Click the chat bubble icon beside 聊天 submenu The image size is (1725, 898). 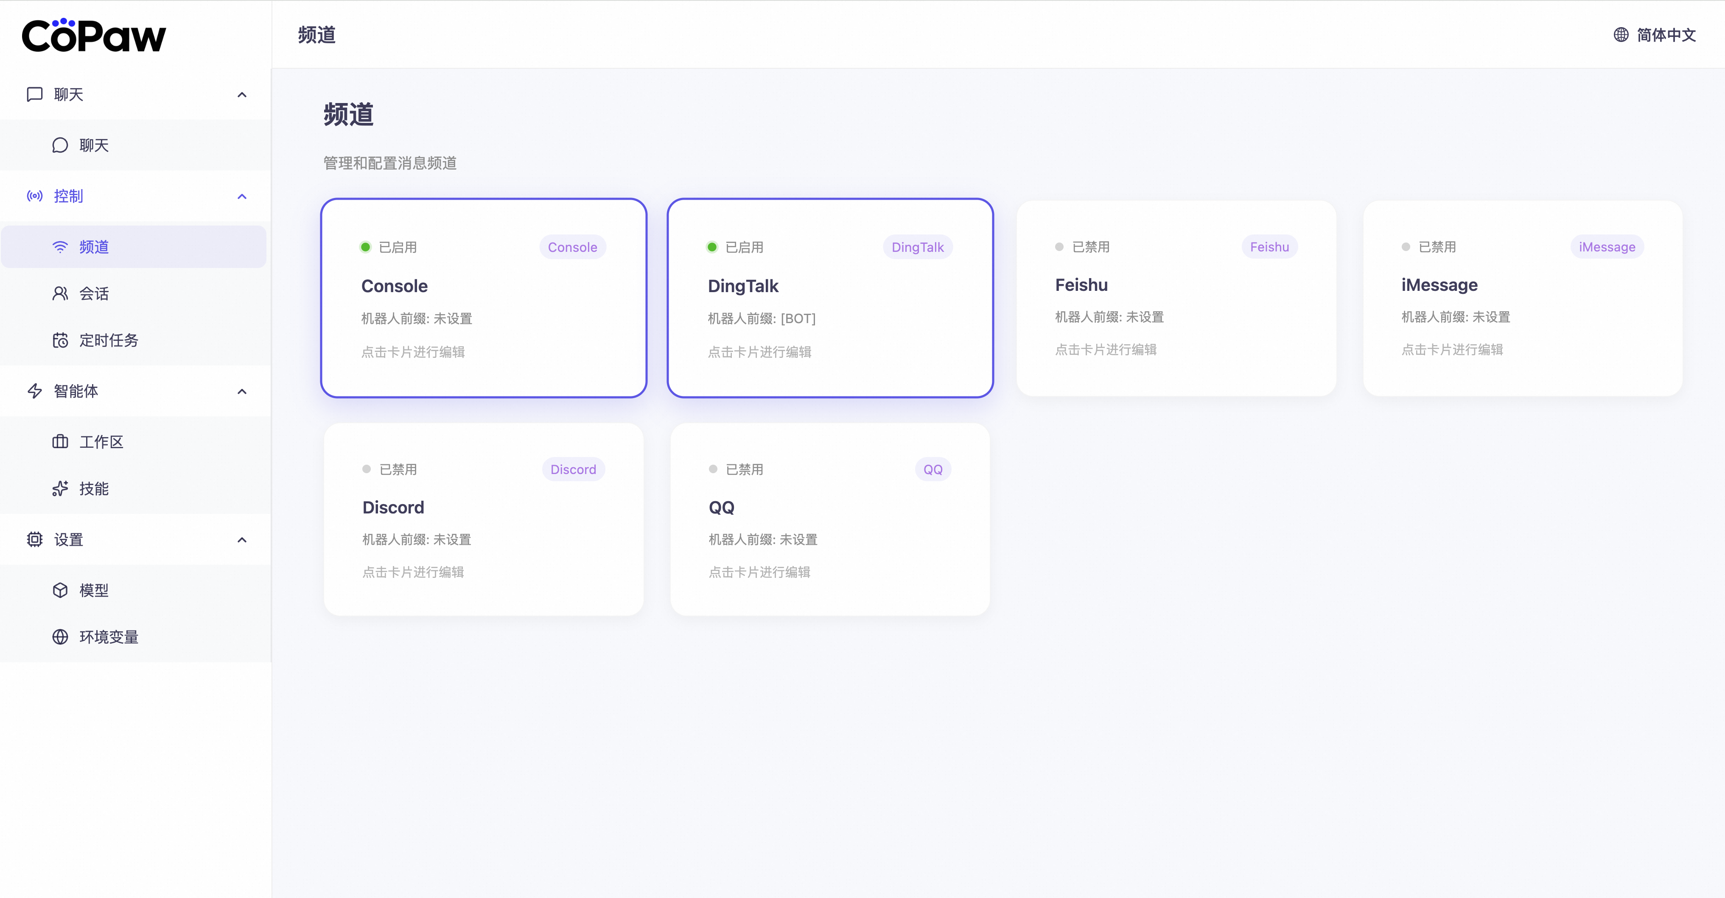(60, 145)
